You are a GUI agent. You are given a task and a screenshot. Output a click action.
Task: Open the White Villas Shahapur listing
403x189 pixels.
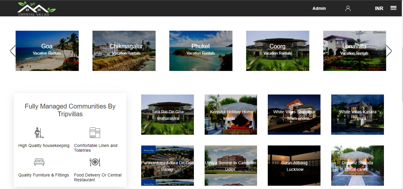tap(294, 114)
